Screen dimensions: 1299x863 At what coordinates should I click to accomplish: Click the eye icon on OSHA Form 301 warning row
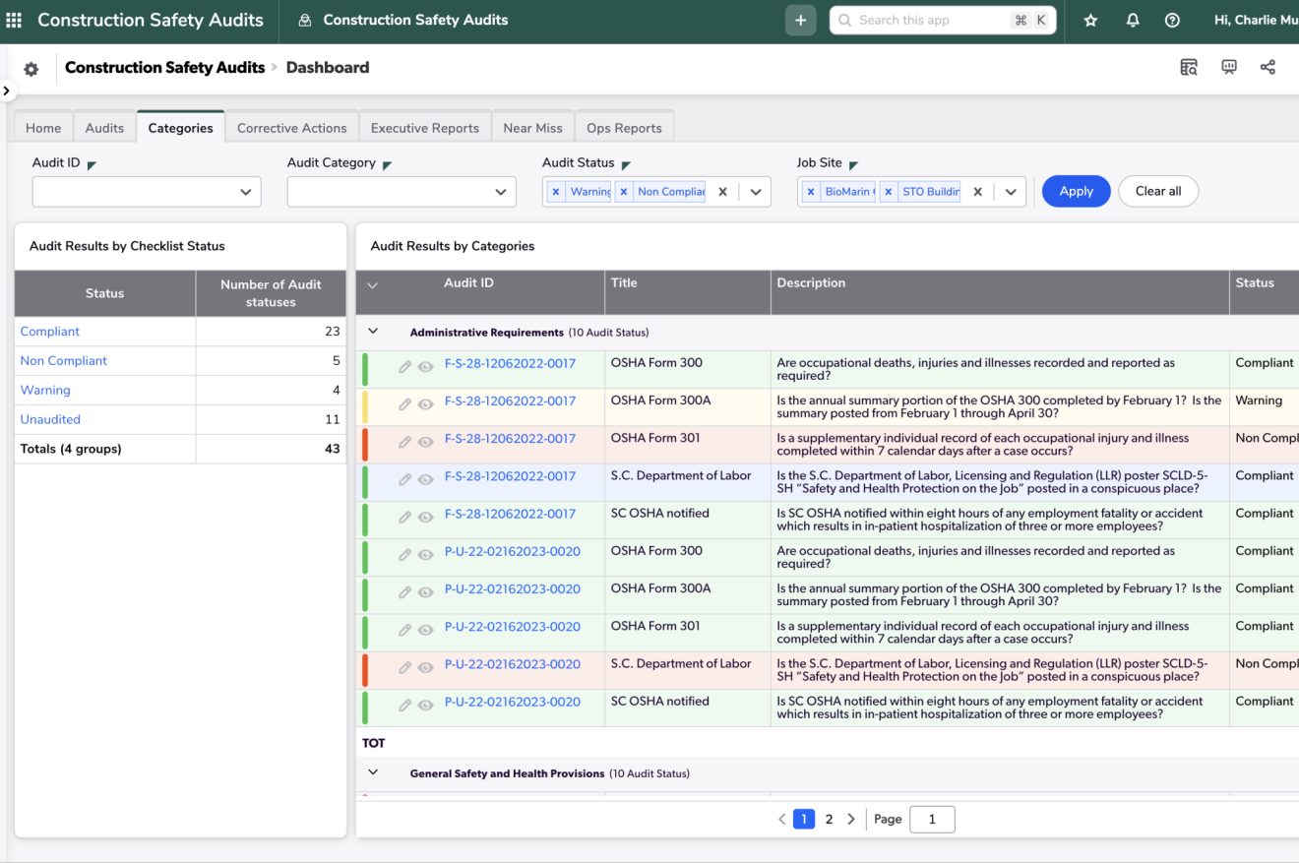pos(425,442)
